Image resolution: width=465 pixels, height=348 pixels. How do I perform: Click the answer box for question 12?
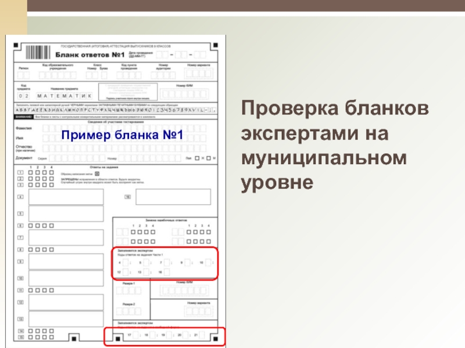tap(66, 302)
